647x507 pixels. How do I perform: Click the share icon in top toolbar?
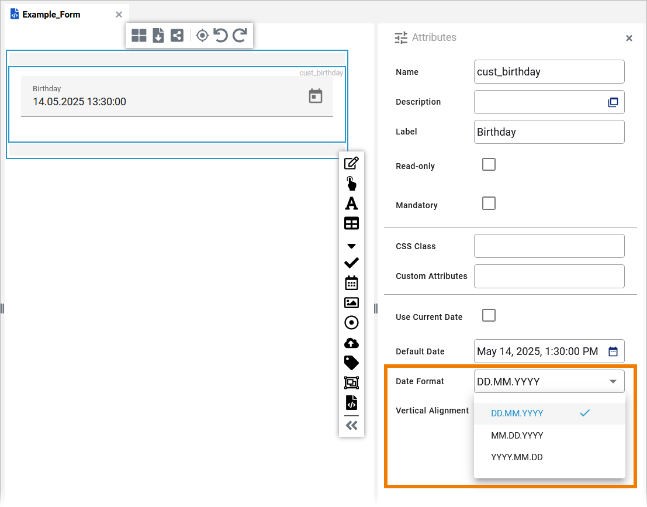[x=177, y=36]
